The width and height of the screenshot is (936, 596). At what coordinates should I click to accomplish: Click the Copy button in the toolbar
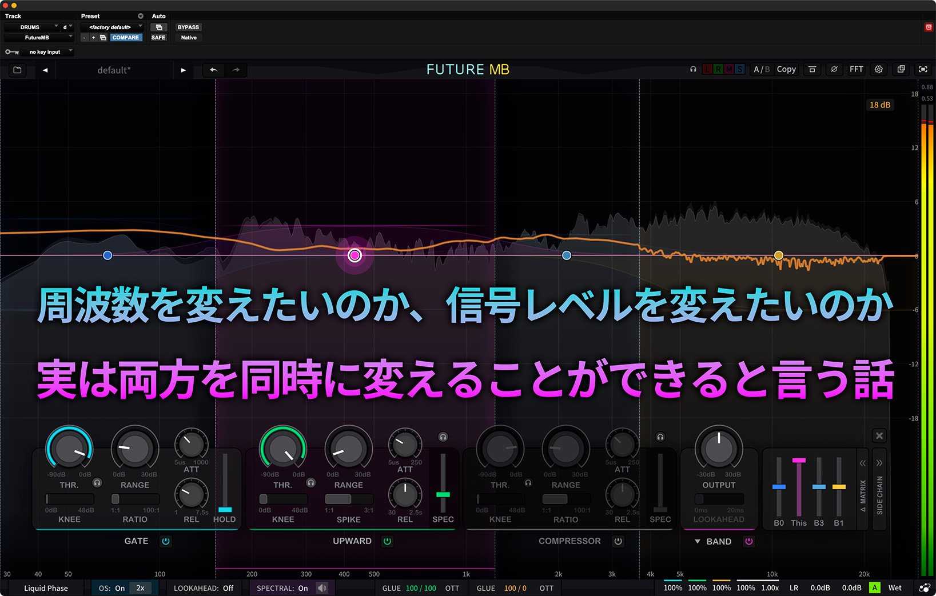tap(786, 69)
